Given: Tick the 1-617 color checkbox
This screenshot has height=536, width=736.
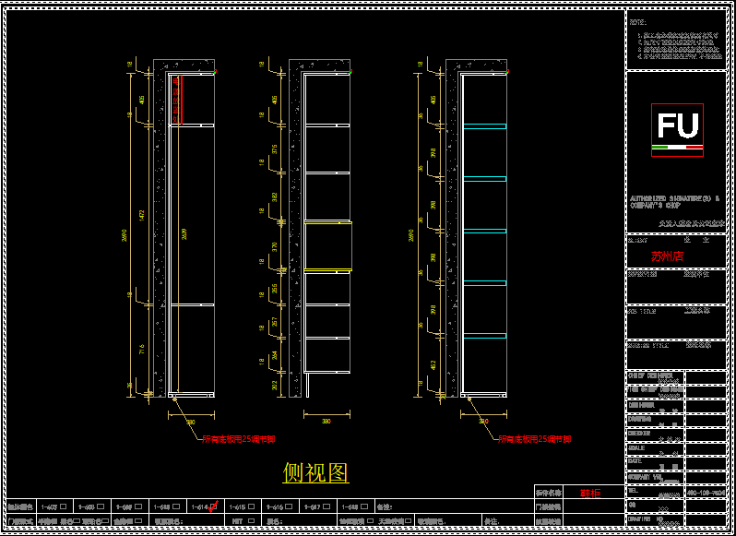Looking at the screenshot, I should pos(326,506).
